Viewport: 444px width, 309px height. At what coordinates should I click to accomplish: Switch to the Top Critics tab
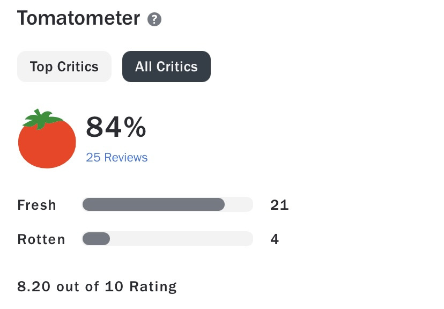tap(64, 67)
